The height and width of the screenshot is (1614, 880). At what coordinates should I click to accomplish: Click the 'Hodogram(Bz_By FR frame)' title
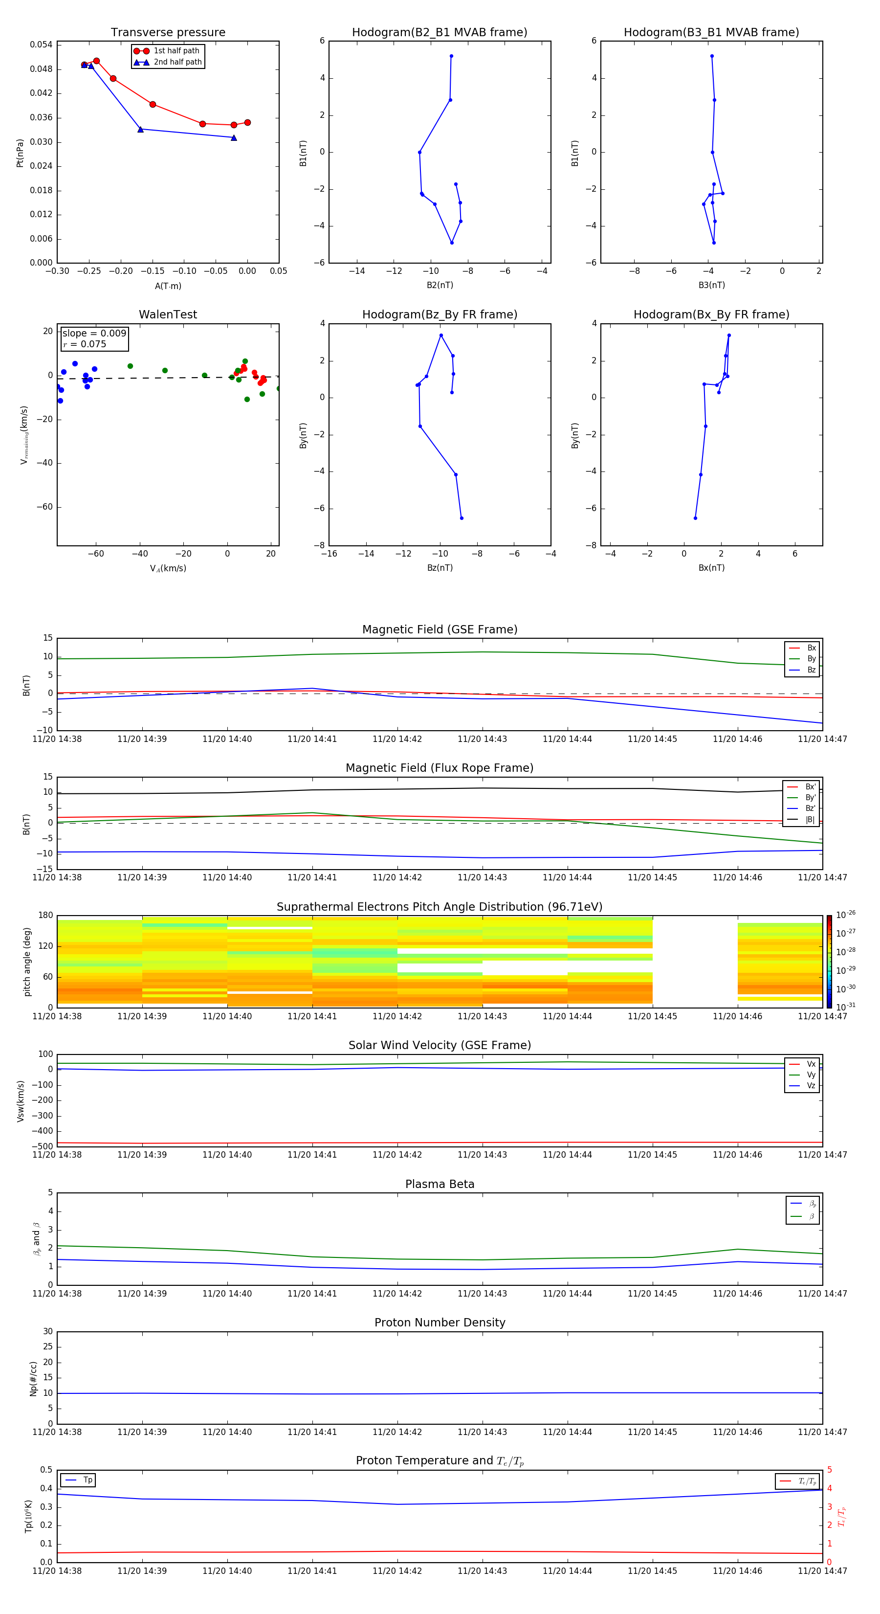(440, 314)
